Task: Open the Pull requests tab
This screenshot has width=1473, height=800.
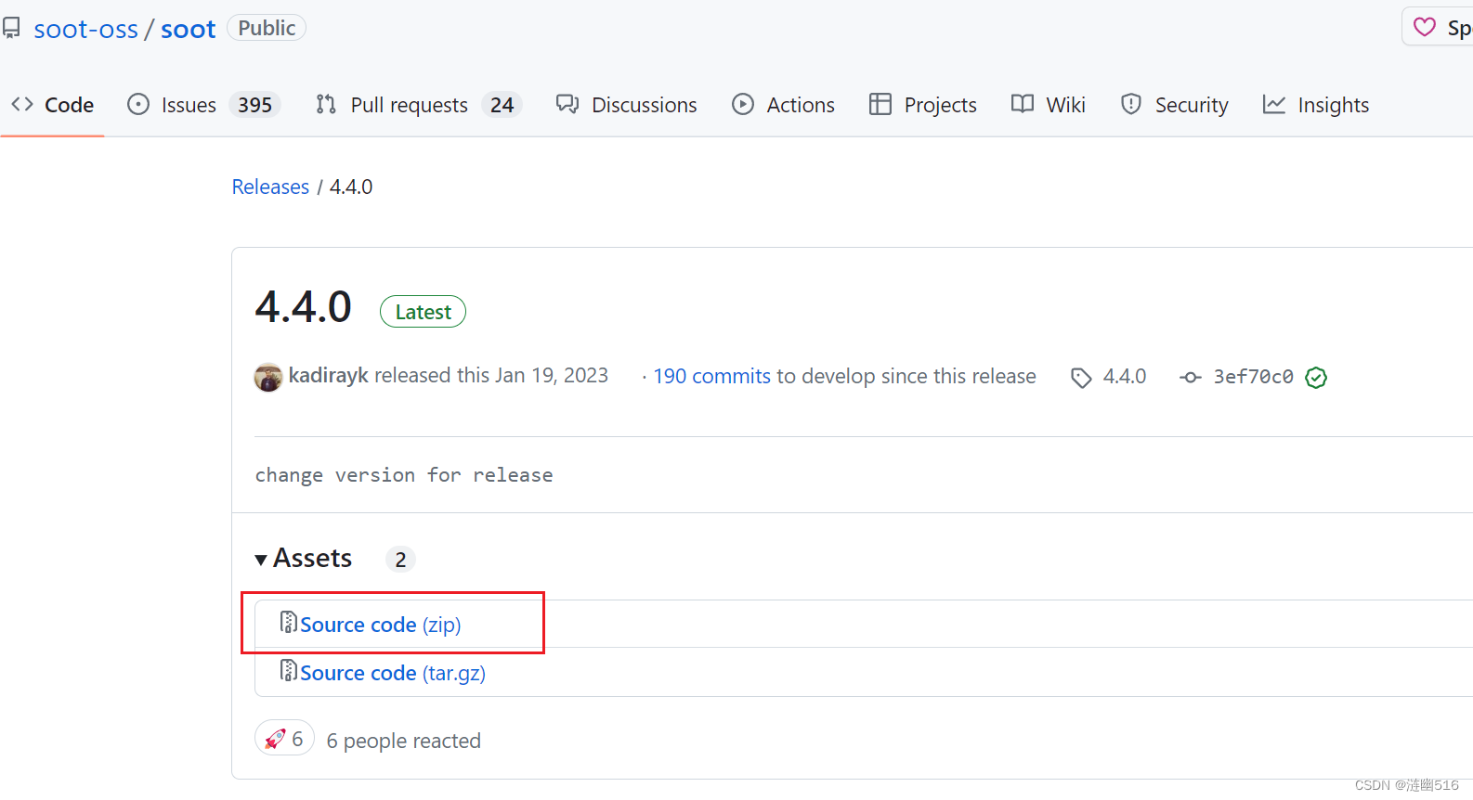Action: [419, 105]
